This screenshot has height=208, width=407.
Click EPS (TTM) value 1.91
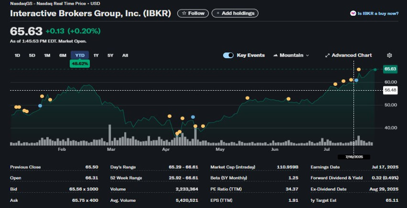294,200
